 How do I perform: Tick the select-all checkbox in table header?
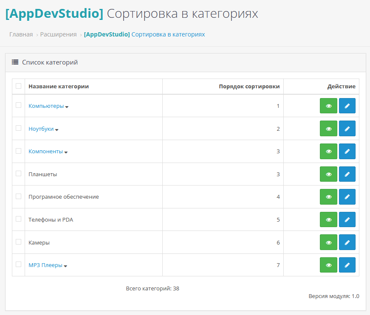tap(18, 86)
